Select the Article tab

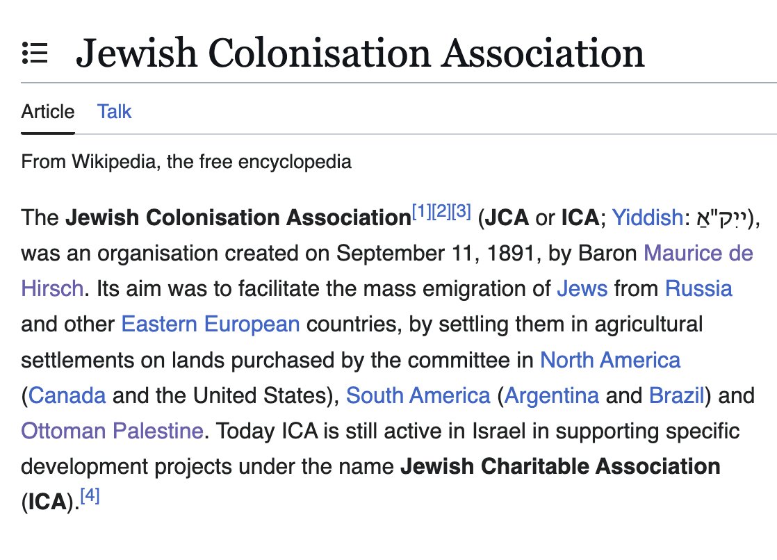tap(47, 112)
